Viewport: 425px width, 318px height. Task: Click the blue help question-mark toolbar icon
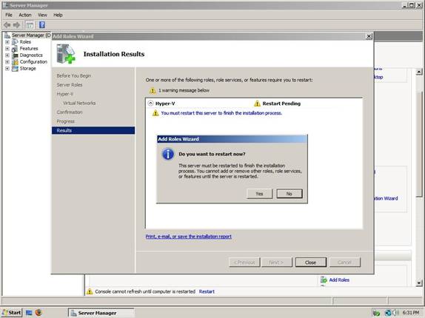point(42,25)
